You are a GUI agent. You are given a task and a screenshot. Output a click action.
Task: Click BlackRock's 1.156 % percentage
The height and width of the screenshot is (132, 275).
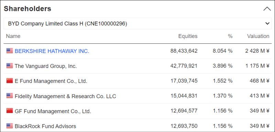click(223, 126)
